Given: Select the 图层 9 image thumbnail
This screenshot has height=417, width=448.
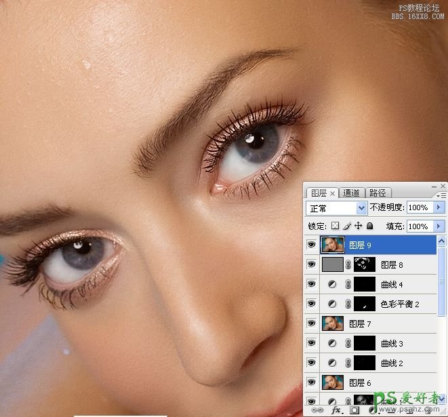Looking at the screenshot, I should coord(333,245).
